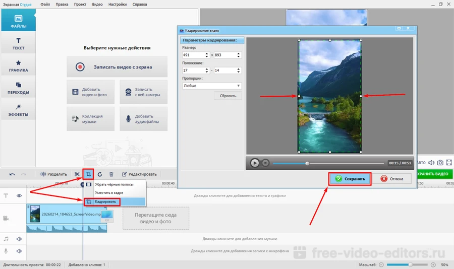The height and width of the screenshot is (269, 454).
Task: Delete clip with the trash icon
Action: (x=111, y=174)
